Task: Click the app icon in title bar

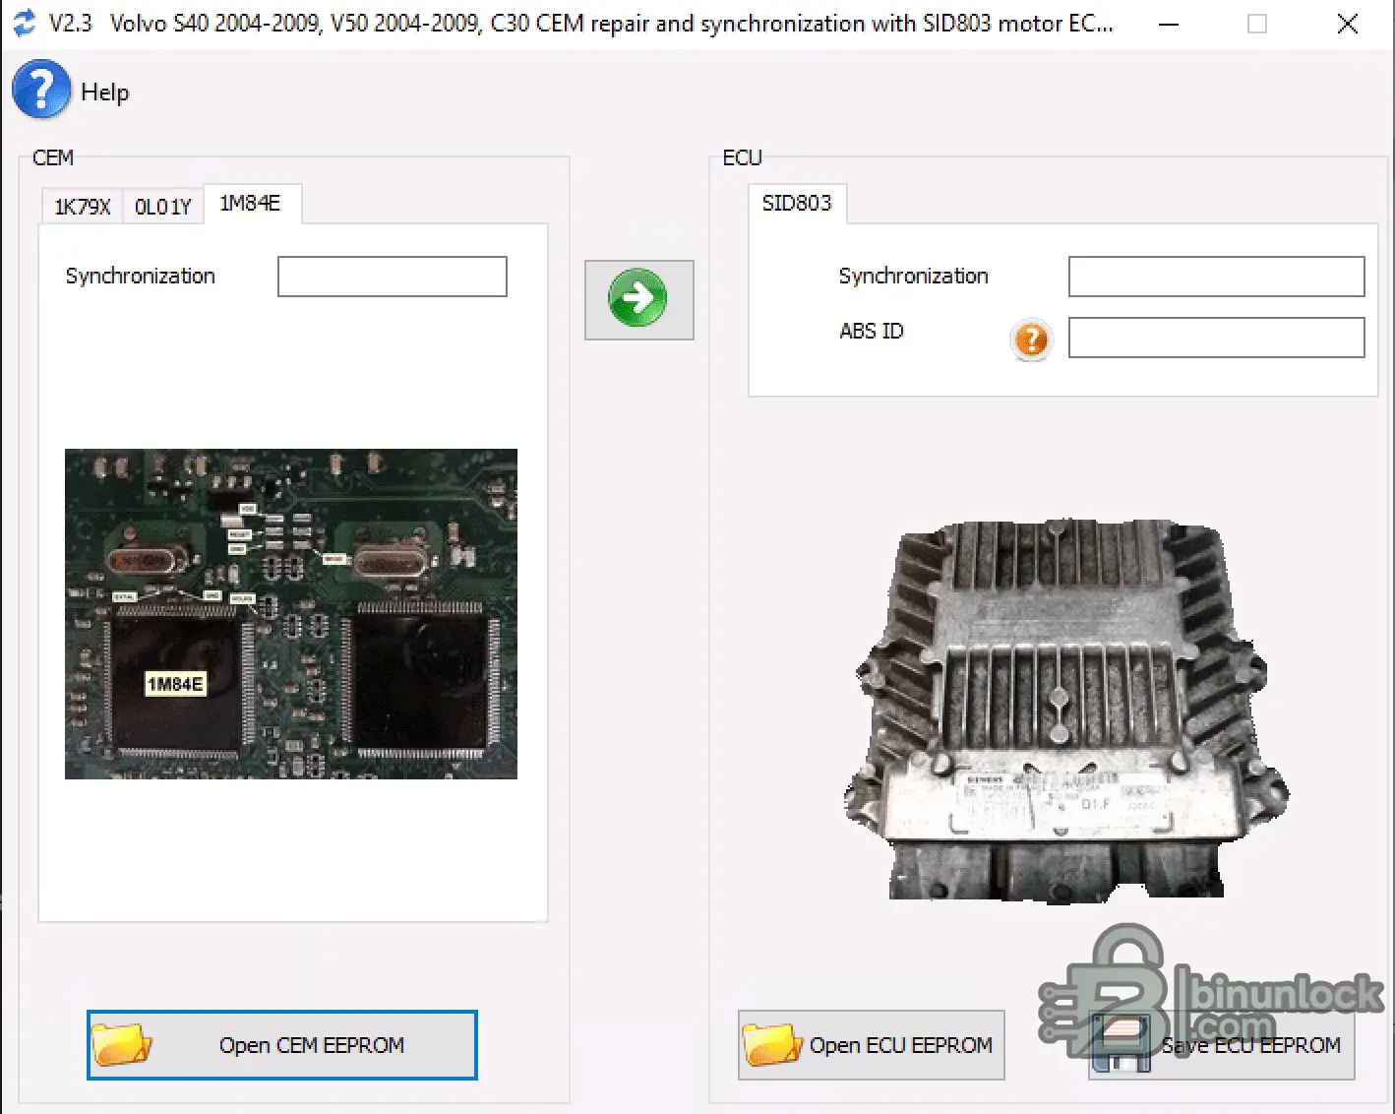Action: (x=24, y=23)
